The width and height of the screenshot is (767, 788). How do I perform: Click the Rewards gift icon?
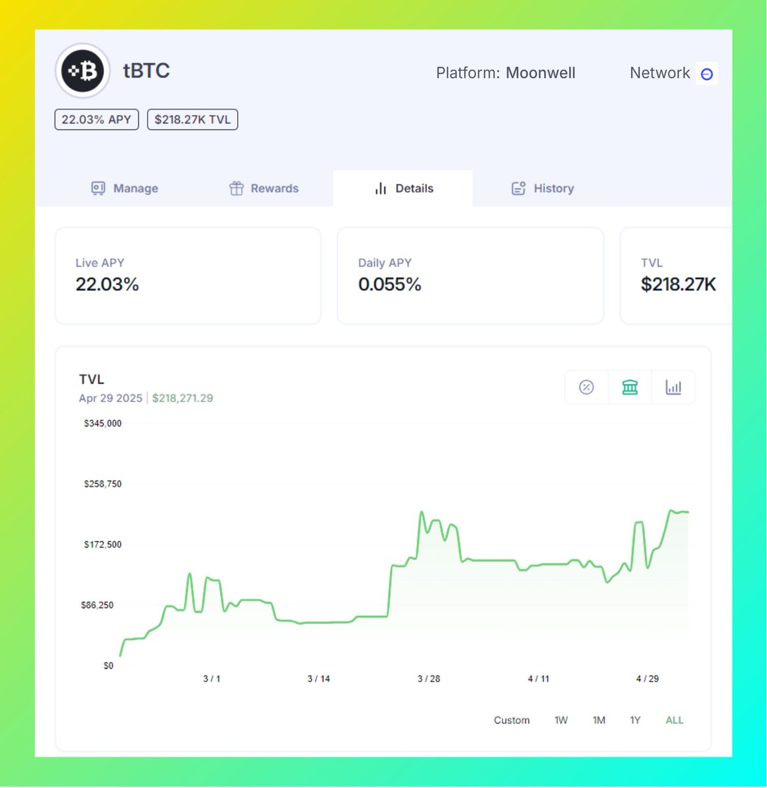237,188
